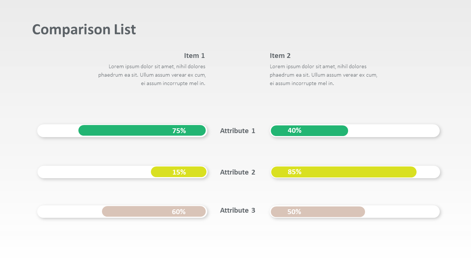The height and width of the screenshot is (264, 471).
Task: Click the green 75% progress bar fill
Action: 142,131
